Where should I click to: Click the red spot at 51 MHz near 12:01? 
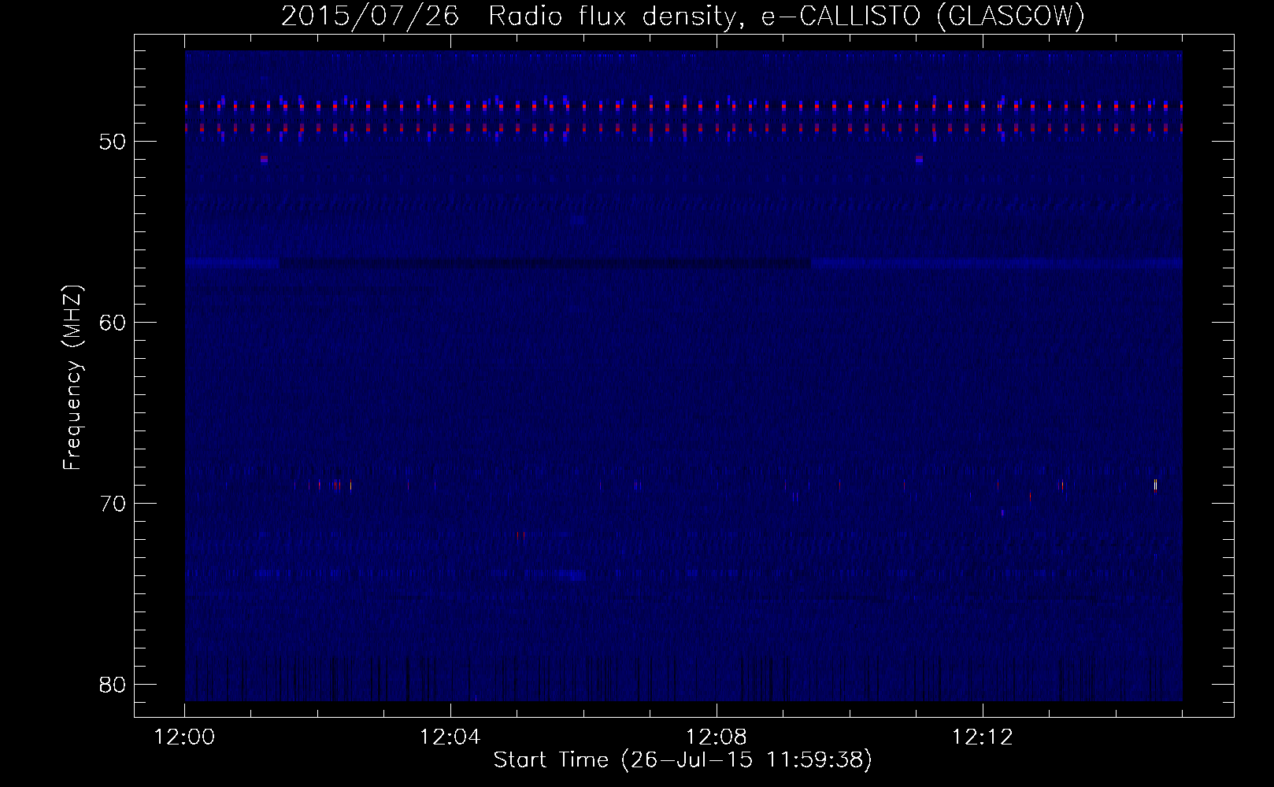click(264, 159)
